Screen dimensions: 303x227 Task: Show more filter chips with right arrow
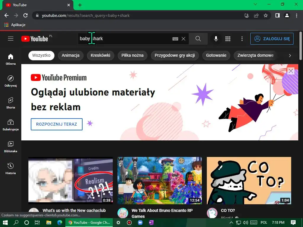(x=290, y=56)
